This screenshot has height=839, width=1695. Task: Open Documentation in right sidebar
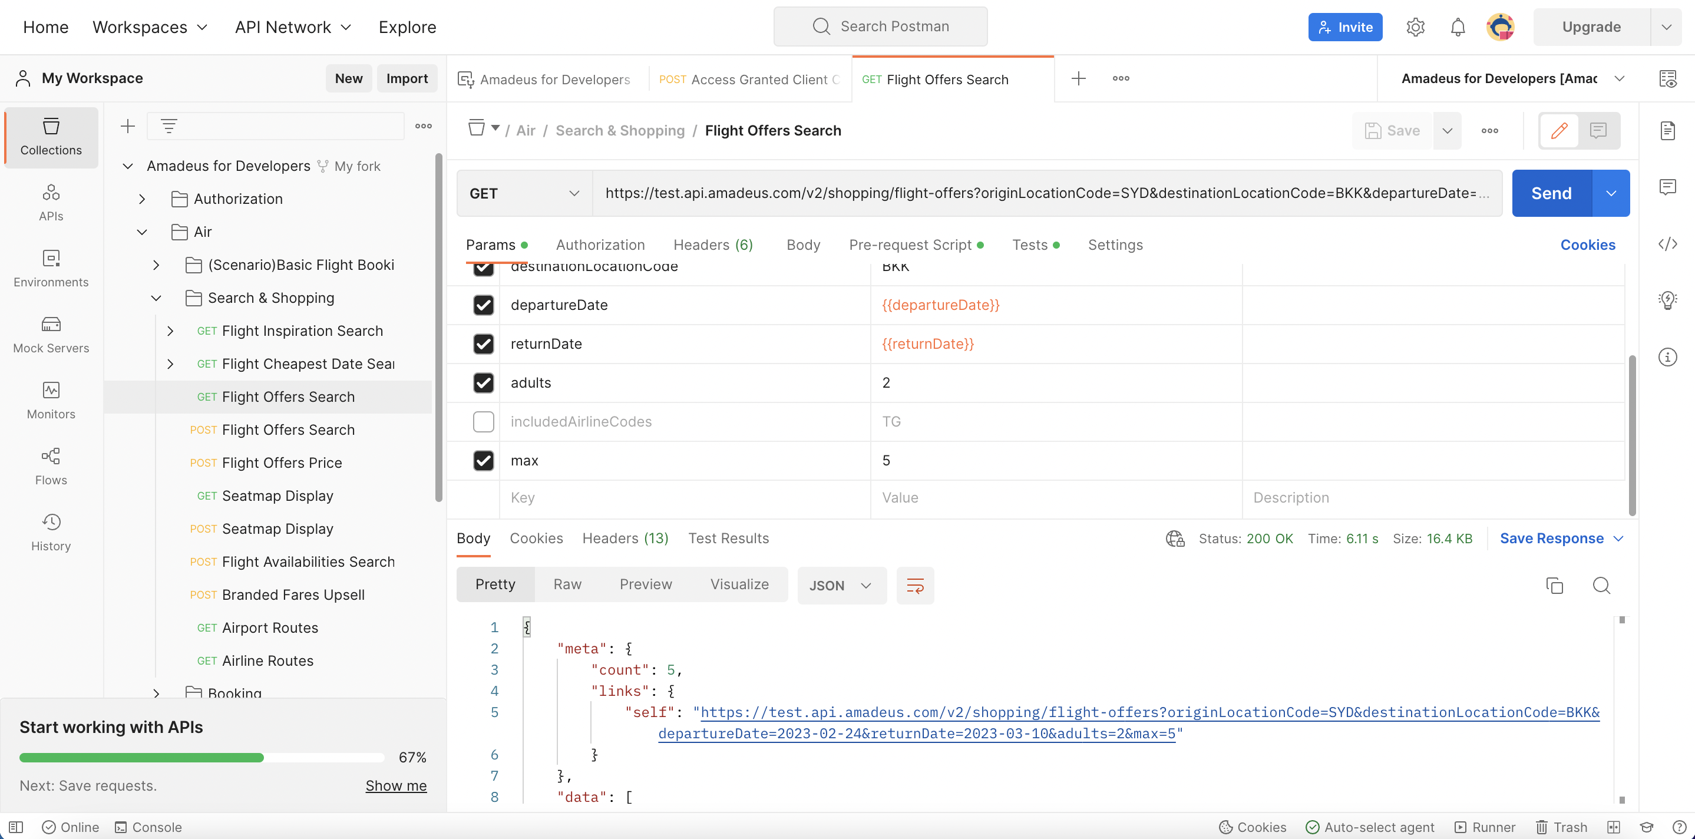(1667, 130)
